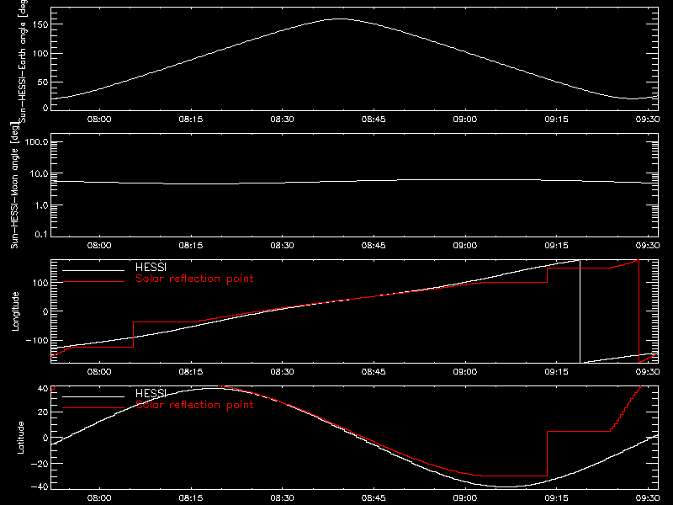The width and height of the screenshot is (673, 505).
Task: Click white legend line sample in Longitude plot
Action: (x=93, y=270)
